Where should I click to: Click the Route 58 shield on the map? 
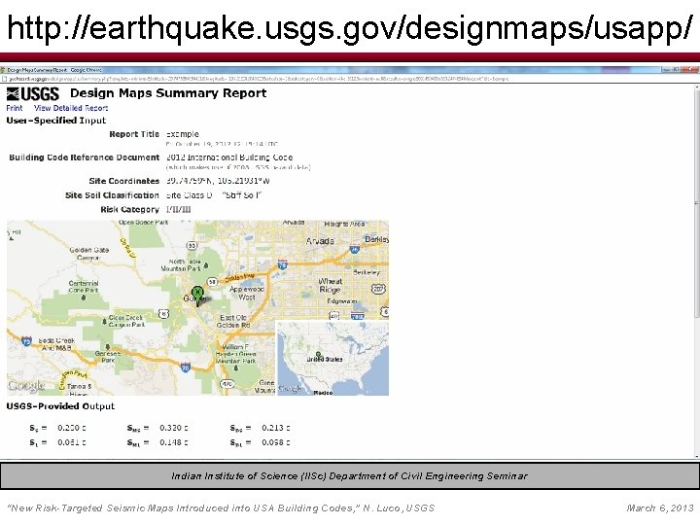click(x=213, y=281)
